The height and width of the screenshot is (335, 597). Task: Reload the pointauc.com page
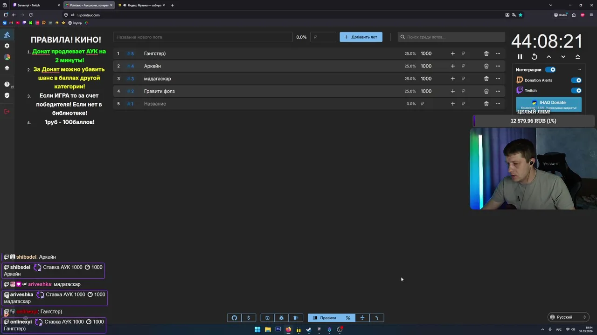[x=31, y=15]
